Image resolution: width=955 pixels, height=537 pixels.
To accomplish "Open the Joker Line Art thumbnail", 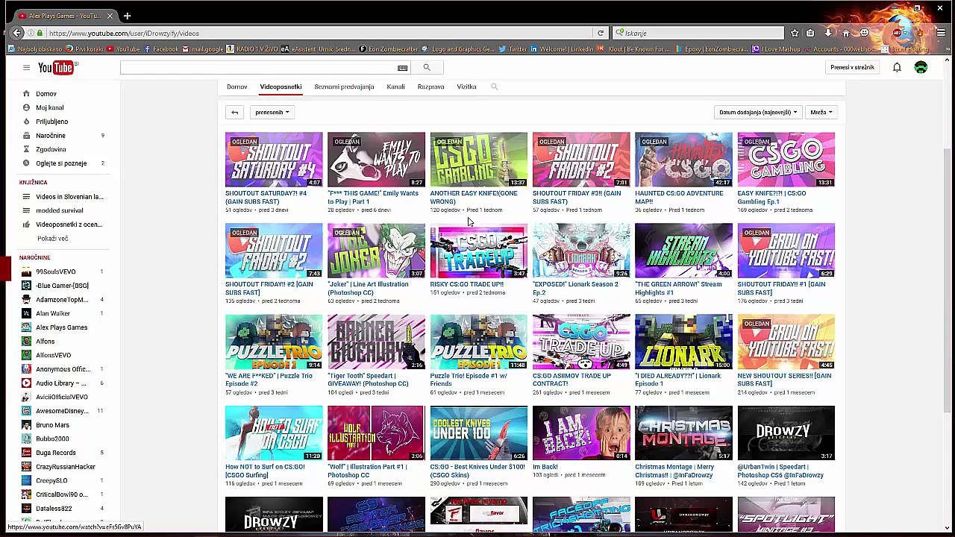I will coord(376,251).
